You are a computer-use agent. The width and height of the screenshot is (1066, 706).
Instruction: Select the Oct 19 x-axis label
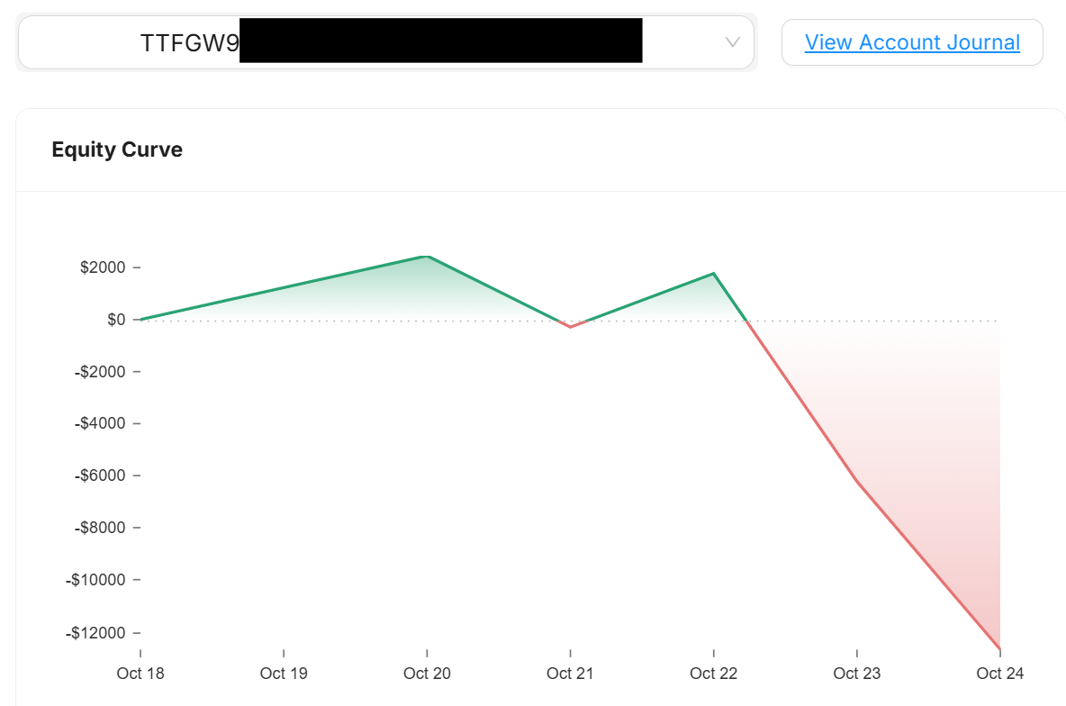[284, 674]
